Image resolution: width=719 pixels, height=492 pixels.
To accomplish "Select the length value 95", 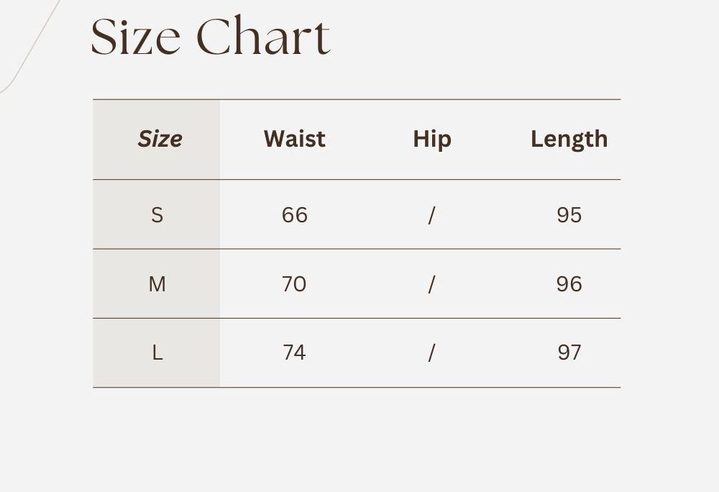I will point(569,215).
